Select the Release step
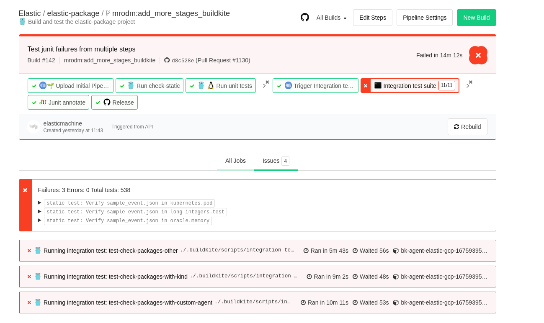Viewport: 544px width, 323px height. (x=114, y=103)
